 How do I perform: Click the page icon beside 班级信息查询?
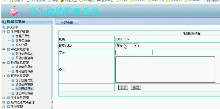pyautogui.click(x=13, y=85)
